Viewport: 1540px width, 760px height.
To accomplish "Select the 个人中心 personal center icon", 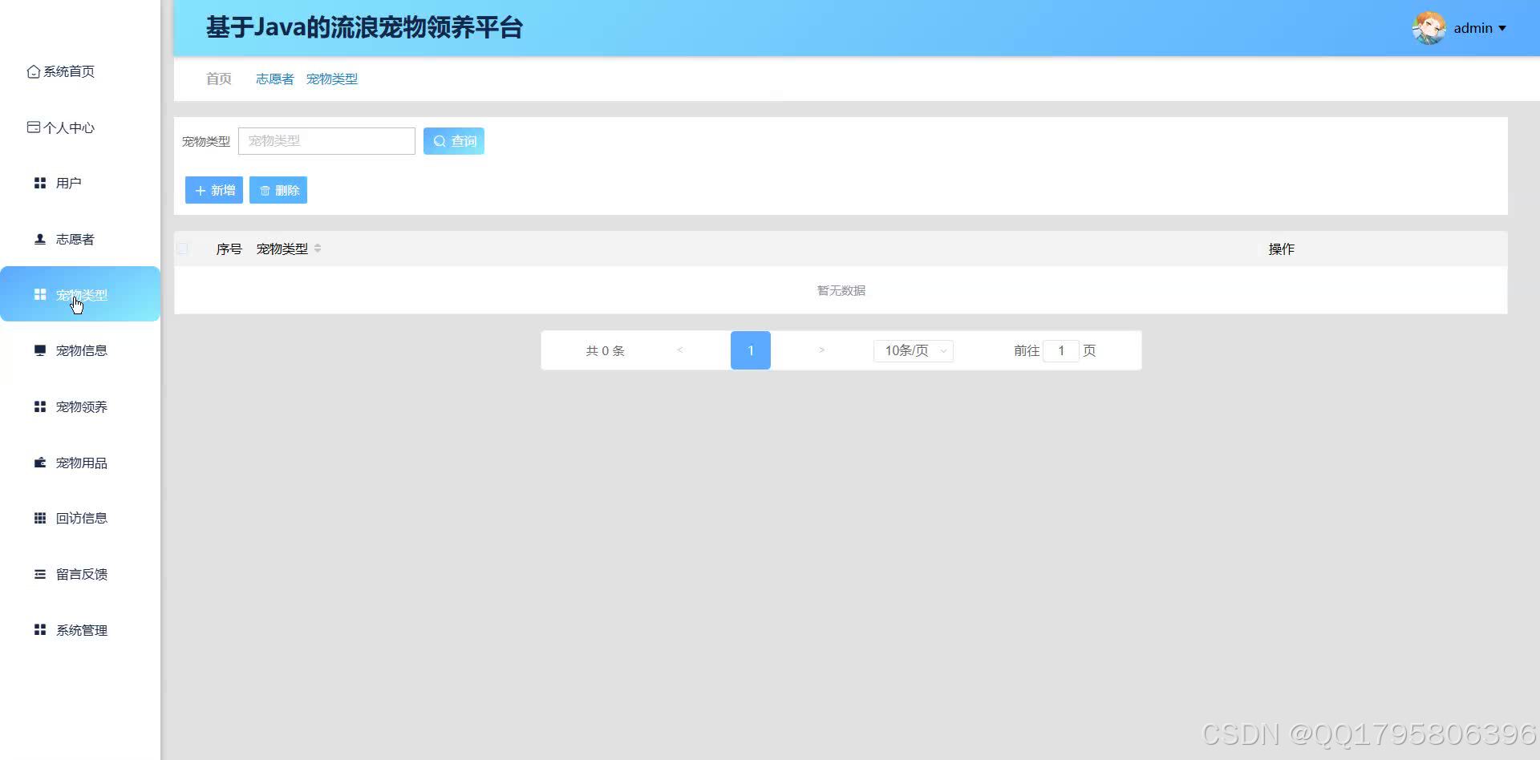I will tap(33, 127).
